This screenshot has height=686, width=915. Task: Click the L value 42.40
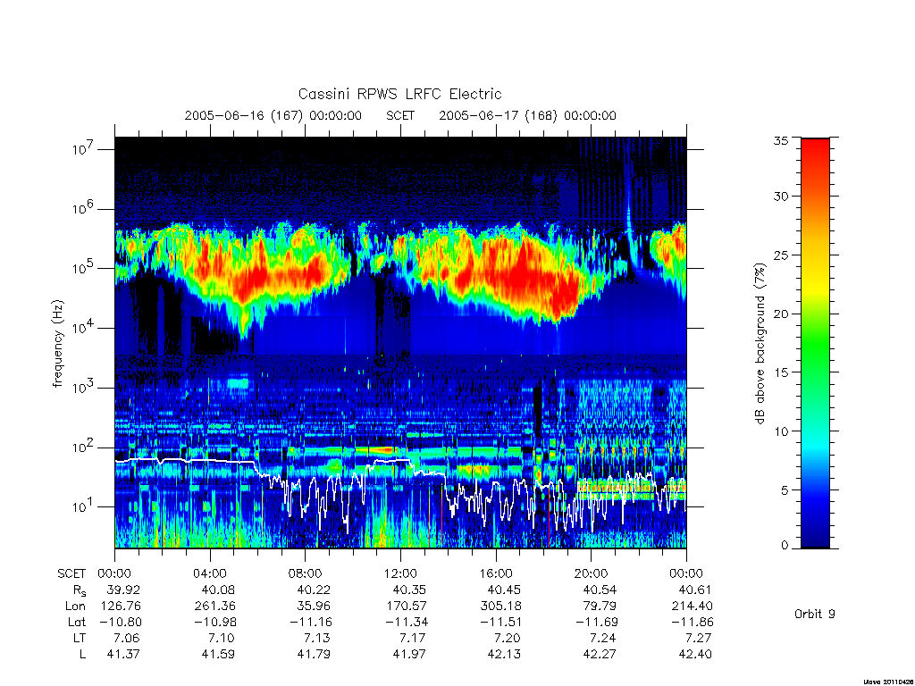(x=695, y=655)
